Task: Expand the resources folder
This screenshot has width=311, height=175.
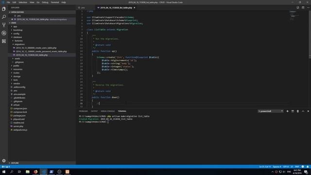Action: click(17, 69)
